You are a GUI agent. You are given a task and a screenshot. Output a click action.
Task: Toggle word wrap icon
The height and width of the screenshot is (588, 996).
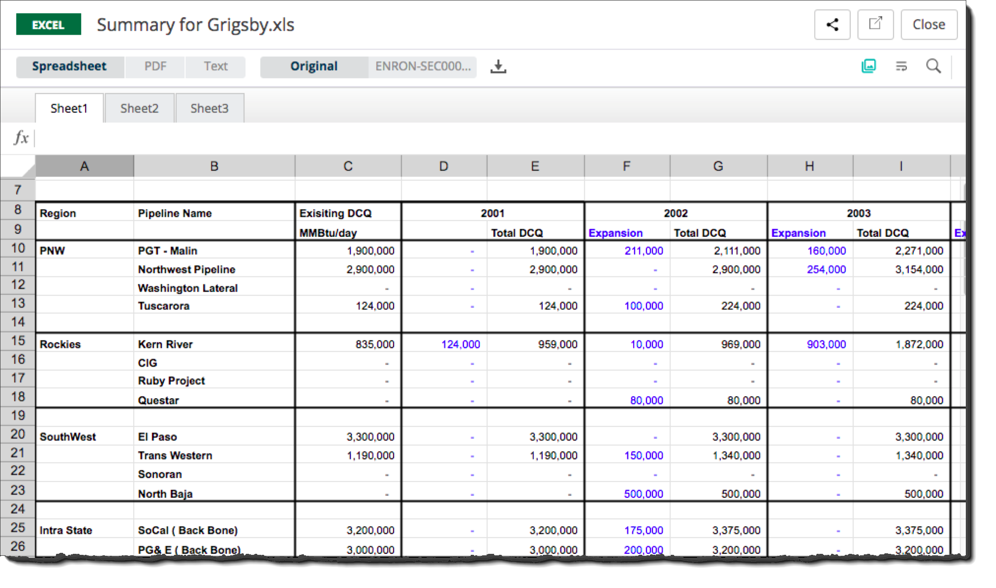(x=901, y=66)
